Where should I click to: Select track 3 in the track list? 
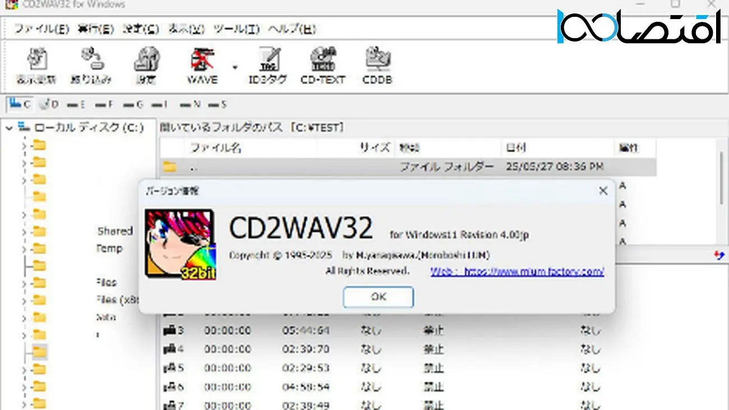pyautogui.click(x=173, y=331)
